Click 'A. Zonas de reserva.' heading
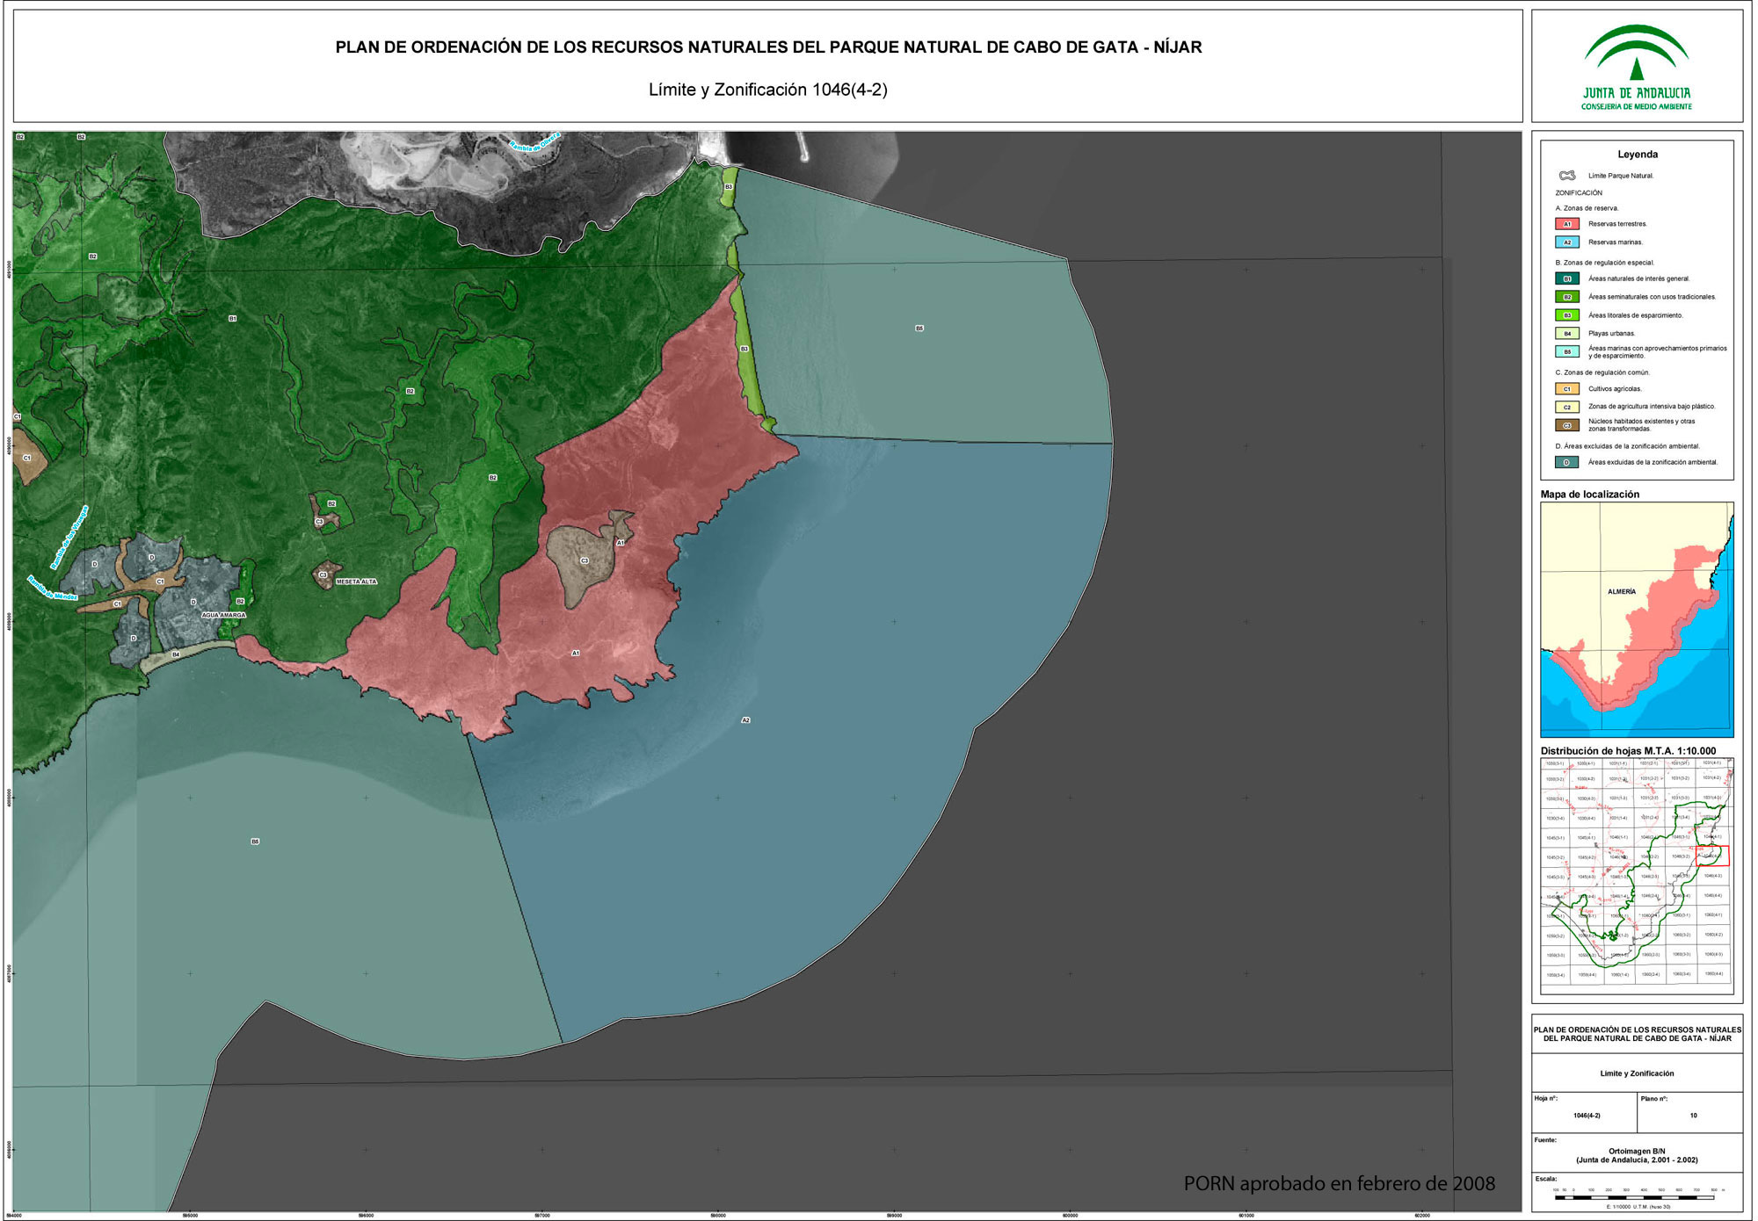Screen dimensions: 1758x1221 (1587, 208)
